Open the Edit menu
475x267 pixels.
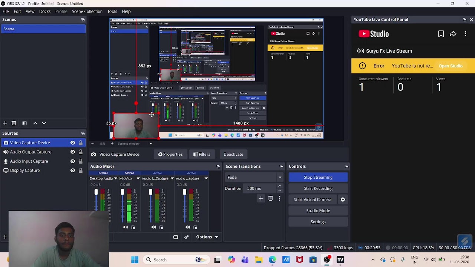(17, 11)
